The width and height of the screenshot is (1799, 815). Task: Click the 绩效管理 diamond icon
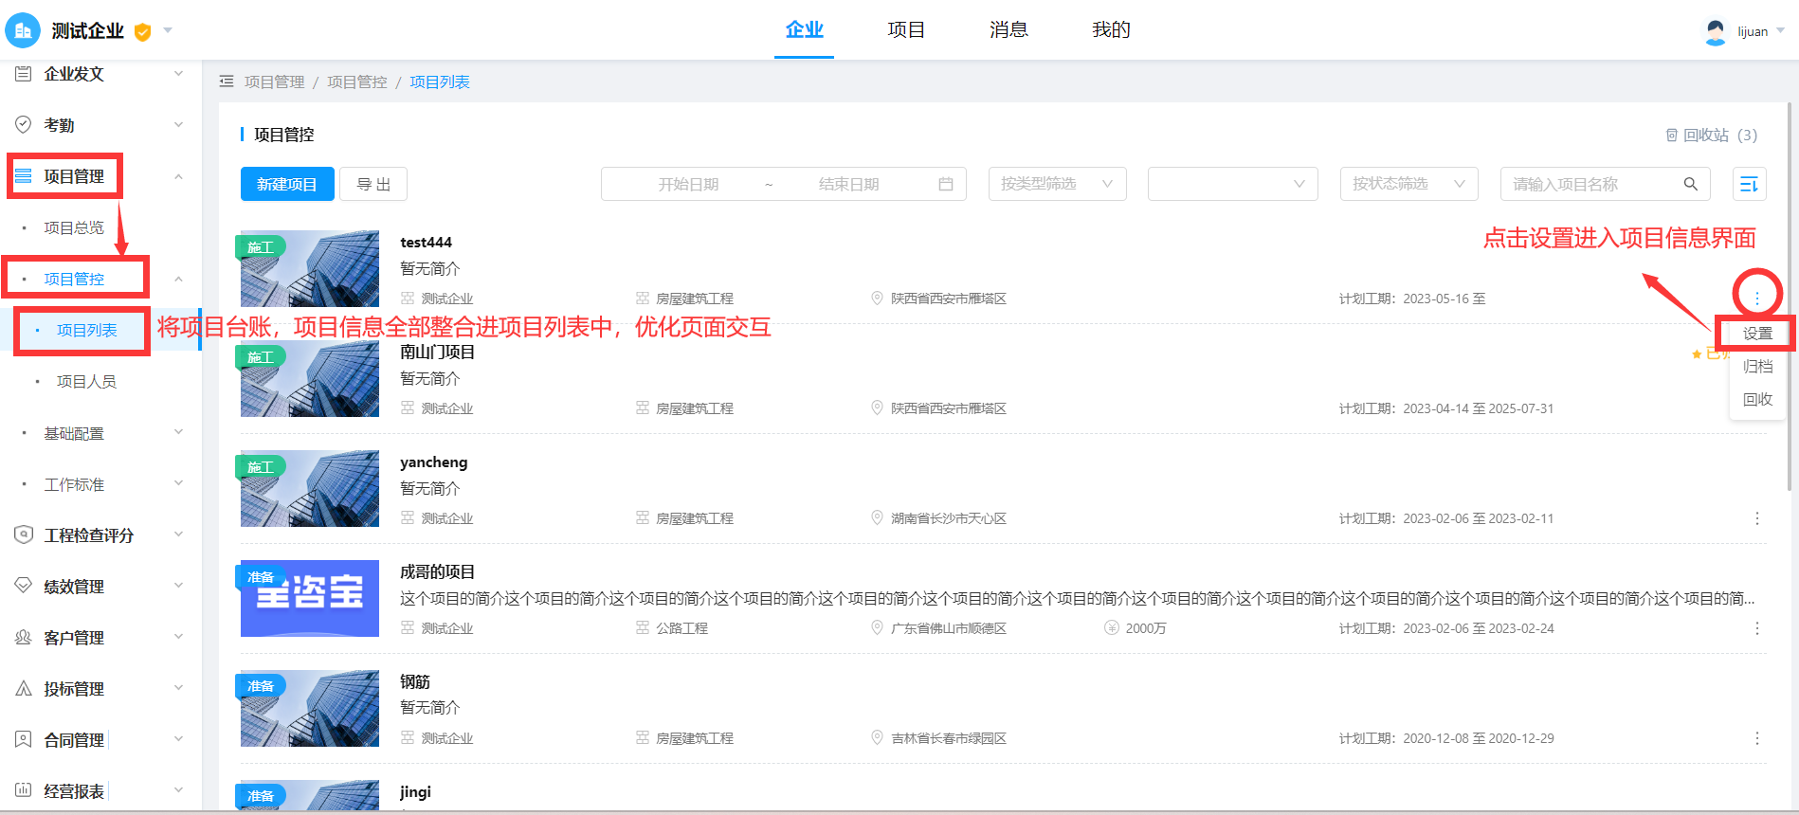[24, 586]
